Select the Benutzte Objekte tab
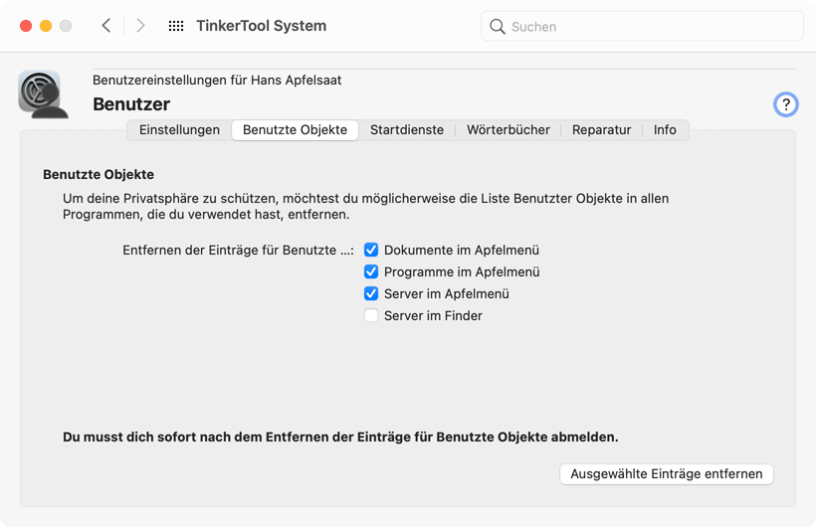 [296, 130]
